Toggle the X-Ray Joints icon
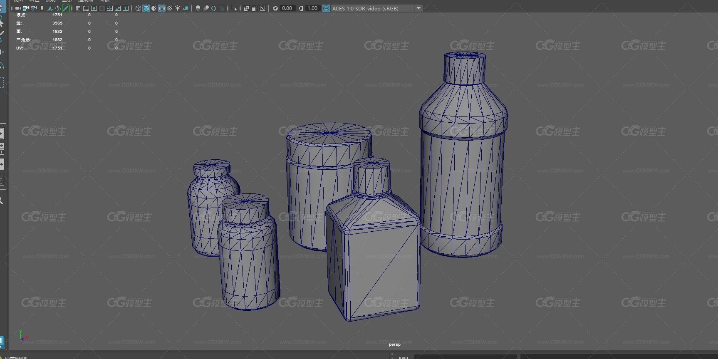The width and height of the screenshot is (718, 359). coord(262,8)
